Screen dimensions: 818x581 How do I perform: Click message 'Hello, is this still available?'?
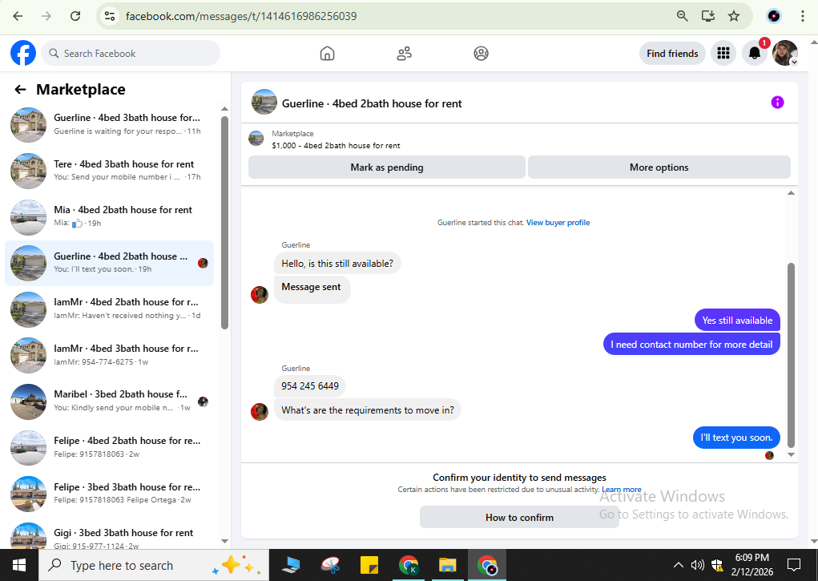coord(337,264)
